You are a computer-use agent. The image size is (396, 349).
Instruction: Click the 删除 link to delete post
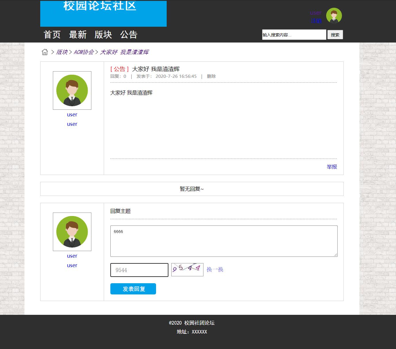(211, 76)
